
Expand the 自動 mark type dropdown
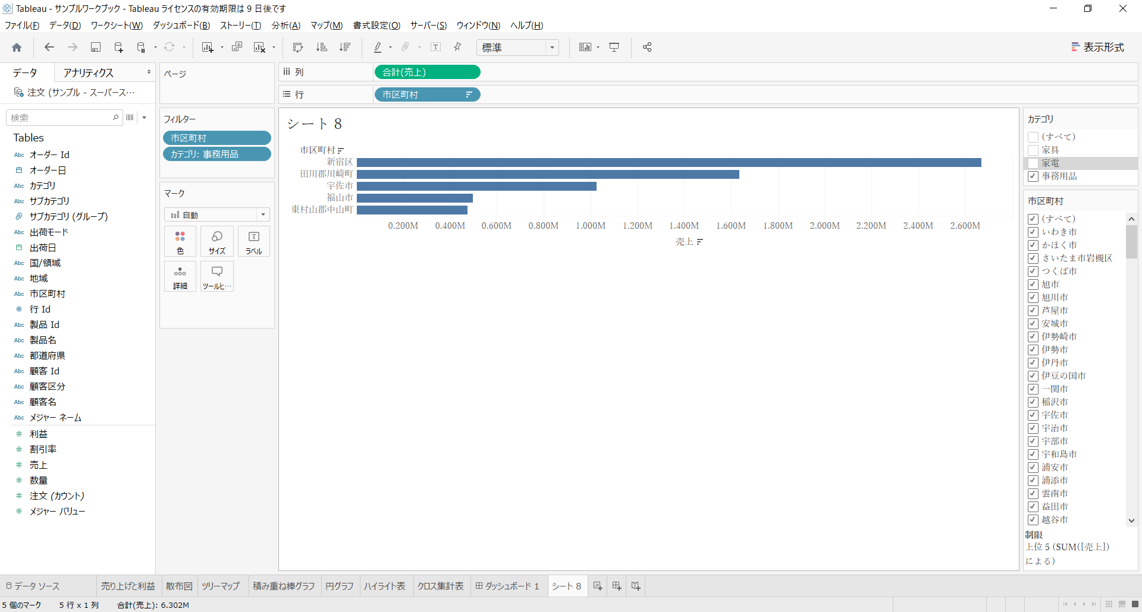pos(217,214)
